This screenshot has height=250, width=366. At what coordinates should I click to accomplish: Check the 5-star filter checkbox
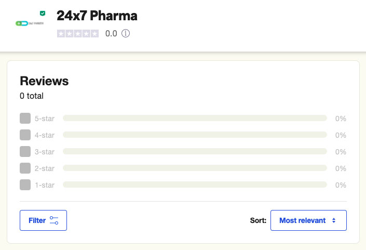[25, 119]
